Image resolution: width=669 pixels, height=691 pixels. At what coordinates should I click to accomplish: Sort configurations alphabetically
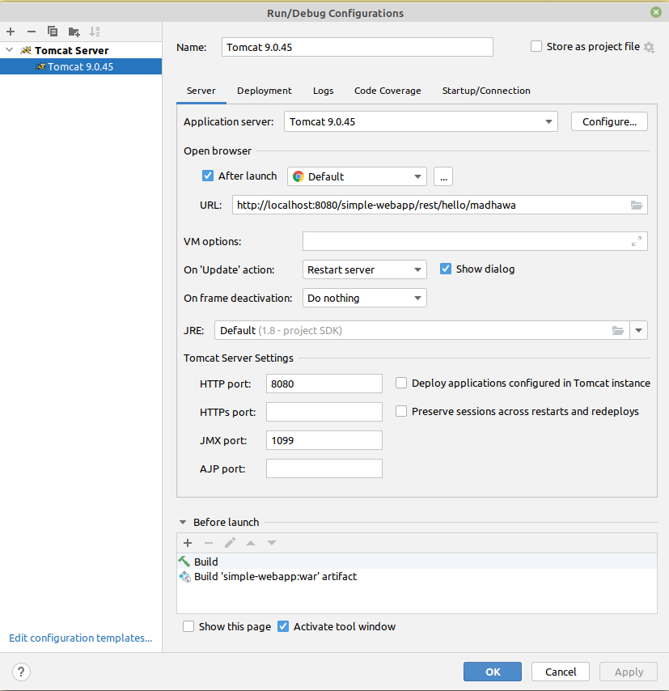95,32
